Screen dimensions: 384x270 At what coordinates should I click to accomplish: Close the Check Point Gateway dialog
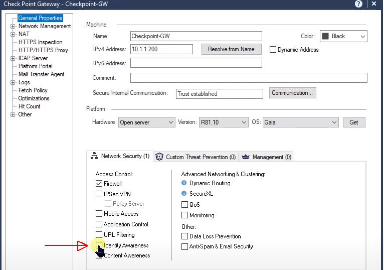tap(373, 4)
